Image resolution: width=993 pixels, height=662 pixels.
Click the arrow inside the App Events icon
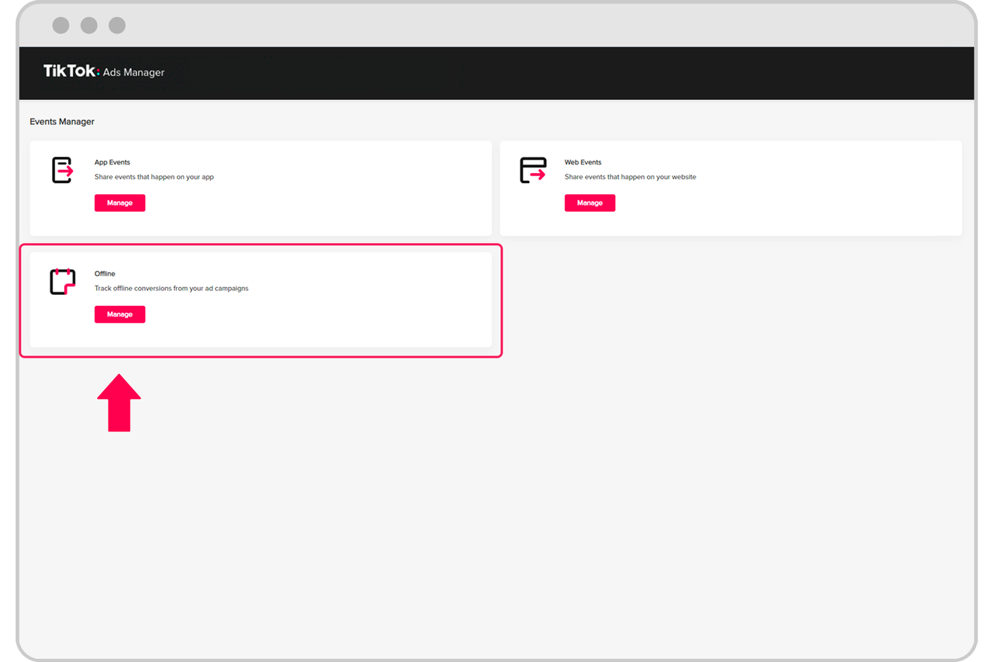point(66,172)
